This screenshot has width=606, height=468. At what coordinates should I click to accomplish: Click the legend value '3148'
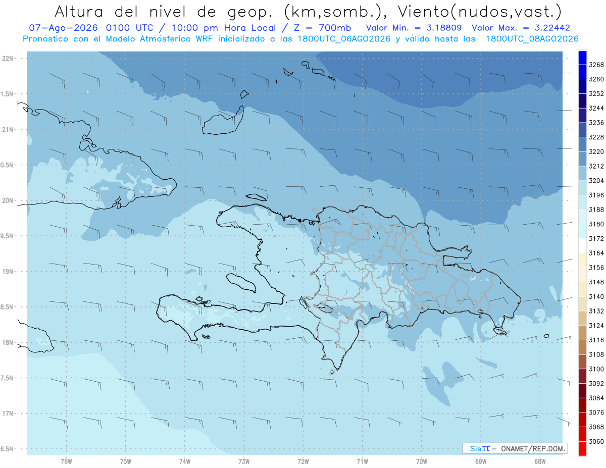[x=596, y=282]
